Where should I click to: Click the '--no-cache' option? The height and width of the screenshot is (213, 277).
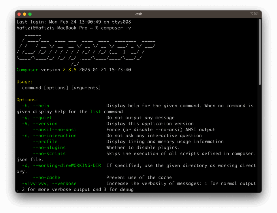(x=47, y=178)
